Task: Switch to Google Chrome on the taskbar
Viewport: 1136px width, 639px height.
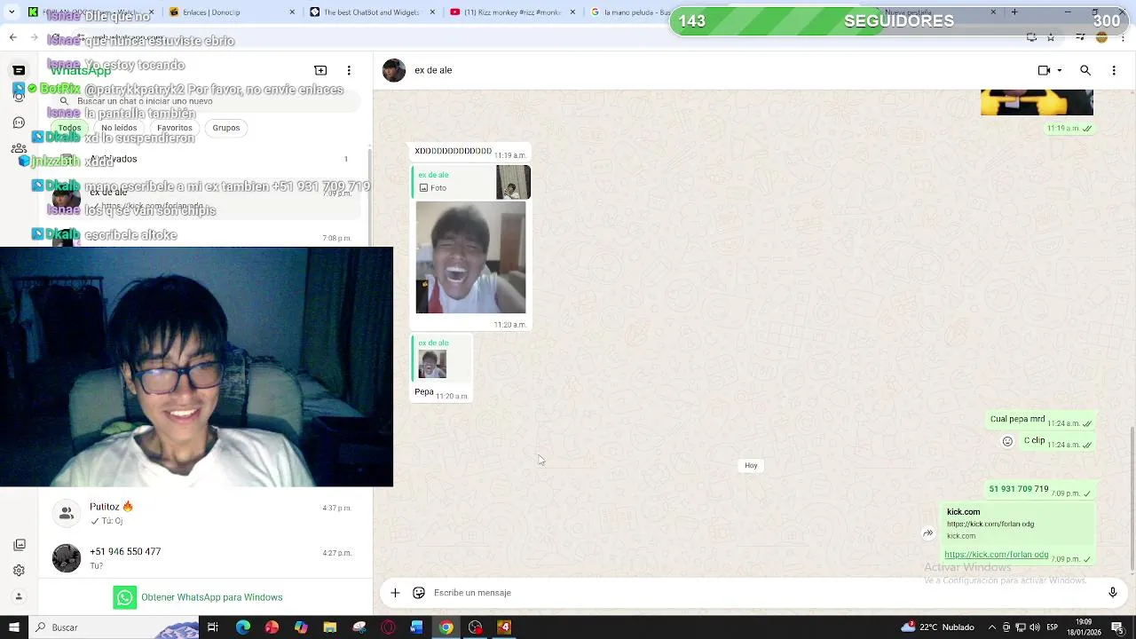Action: [446, 627]
